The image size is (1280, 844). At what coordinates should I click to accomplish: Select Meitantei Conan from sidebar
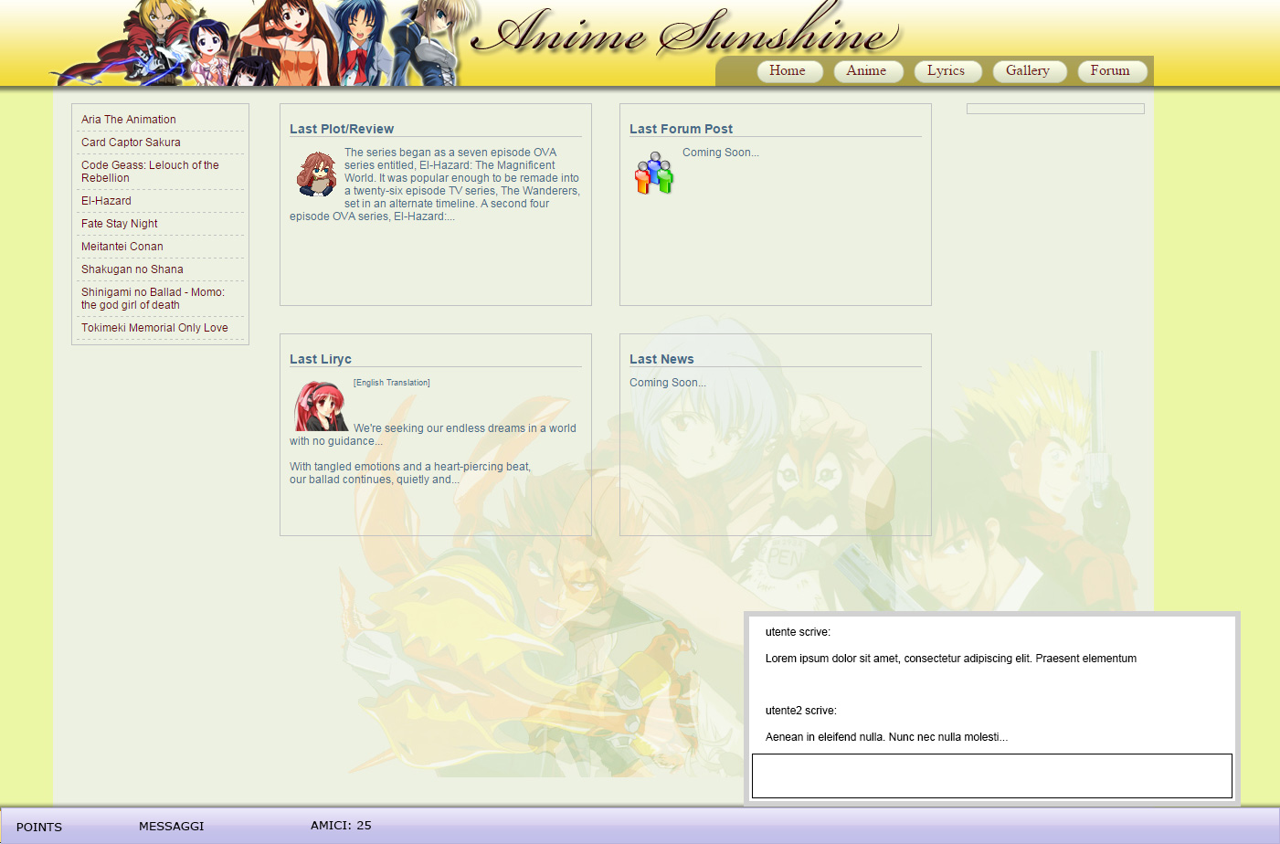pyautogui.click(x=122, y=247)
